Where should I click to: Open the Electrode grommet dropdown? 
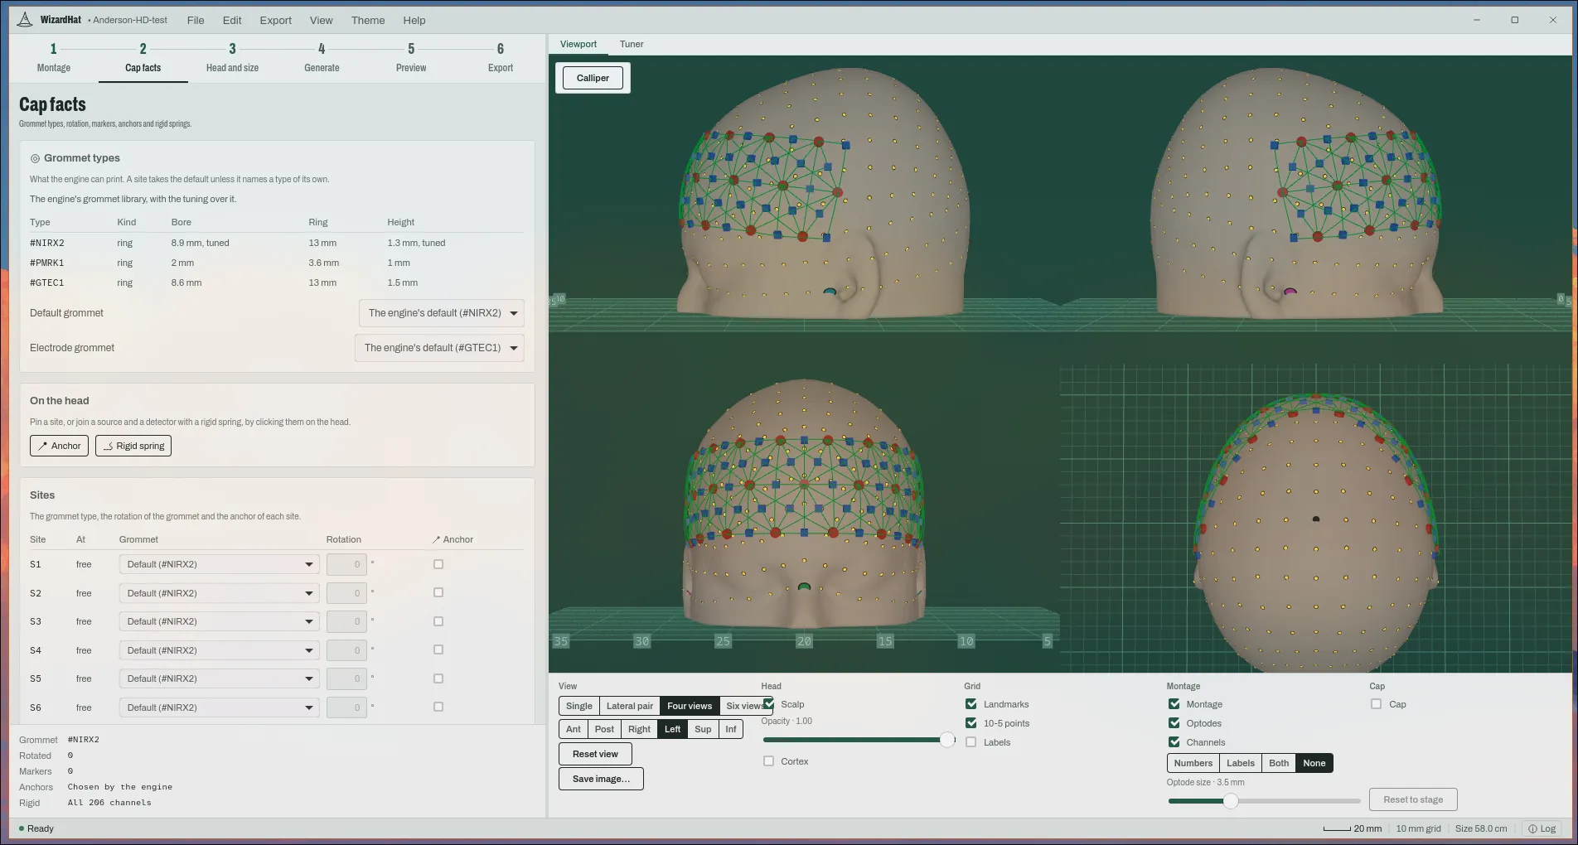439,348
